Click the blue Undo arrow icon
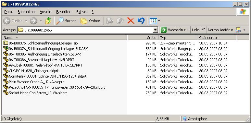Screen dimensions: 251x123 (x=141, y=21)
